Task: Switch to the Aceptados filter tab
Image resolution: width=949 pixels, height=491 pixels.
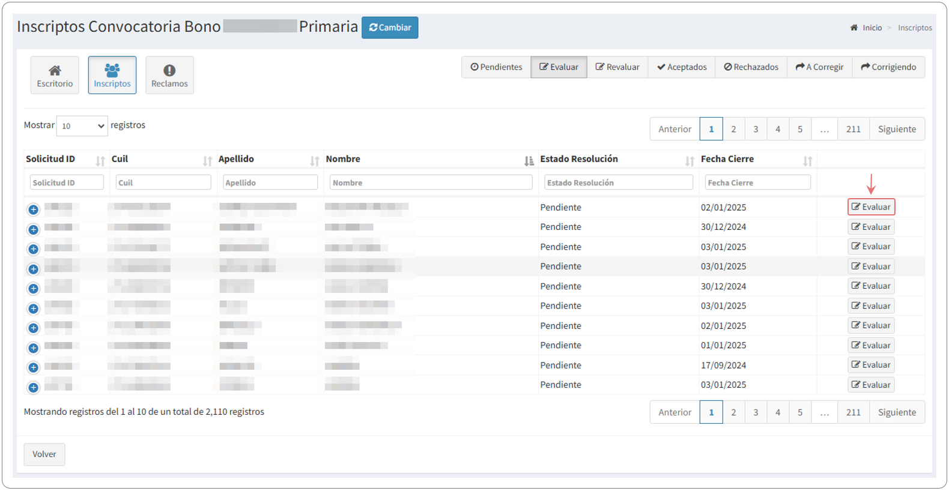Action: click(682, 67)
